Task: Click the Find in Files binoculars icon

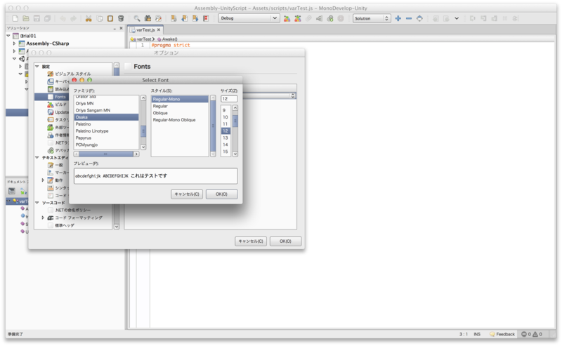Action: point(148,18)
